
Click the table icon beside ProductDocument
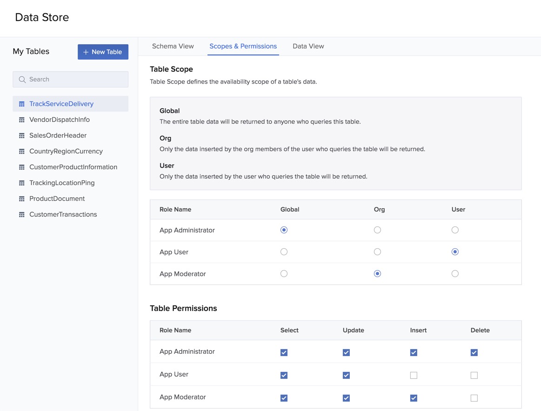pos(21,198)
